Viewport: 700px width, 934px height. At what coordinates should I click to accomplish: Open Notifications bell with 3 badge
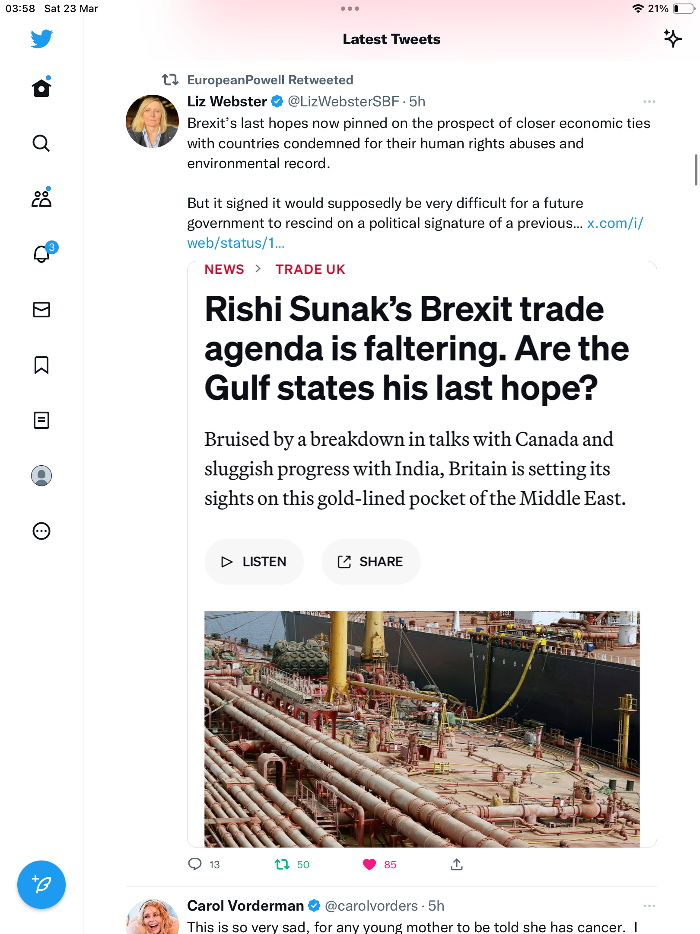[42, 254]
